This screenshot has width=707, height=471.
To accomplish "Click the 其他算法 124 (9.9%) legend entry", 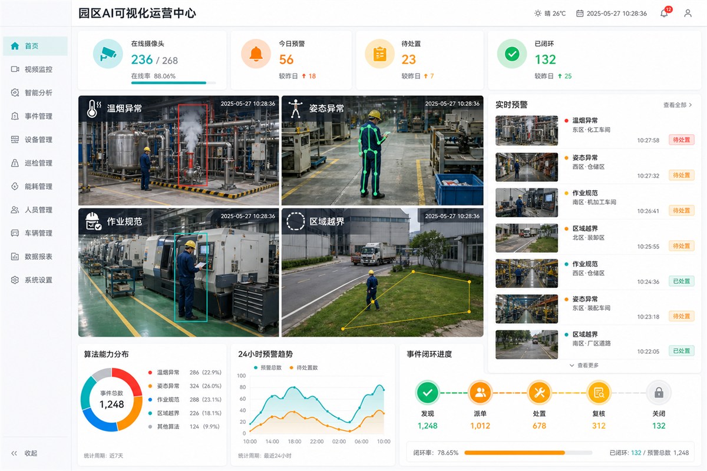I will pyautogui.click(x=185, y=427).
